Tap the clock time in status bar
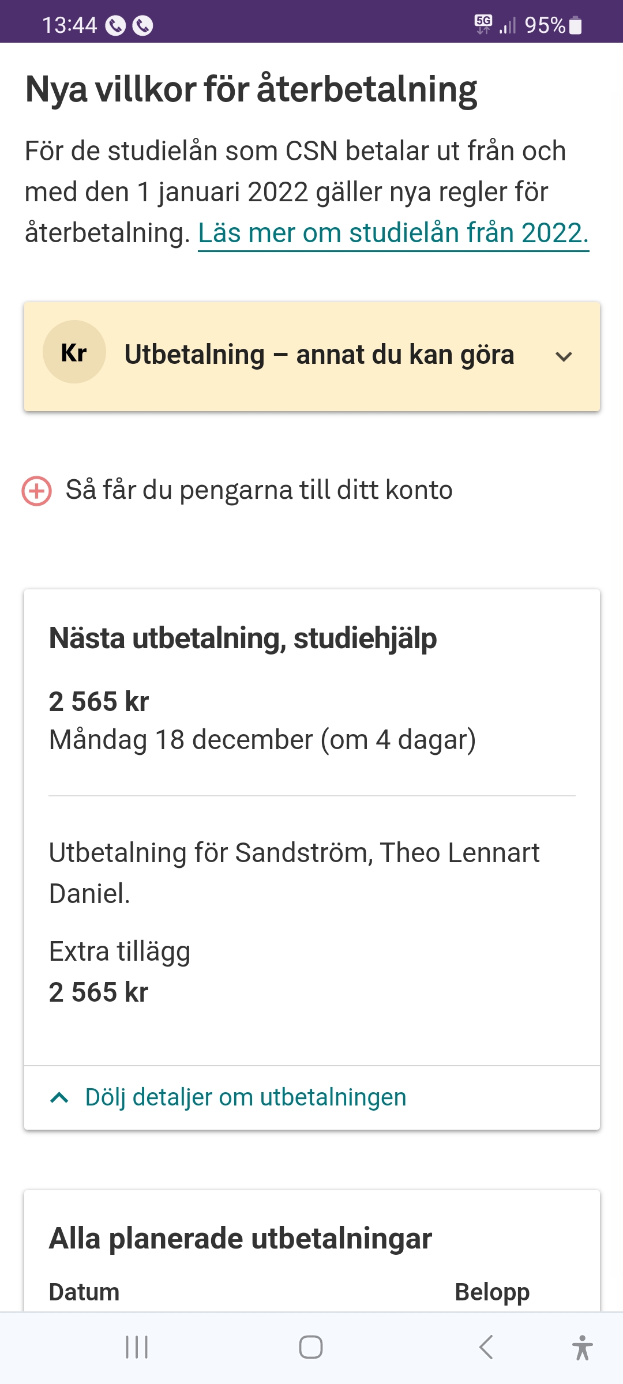 point(69,26)
